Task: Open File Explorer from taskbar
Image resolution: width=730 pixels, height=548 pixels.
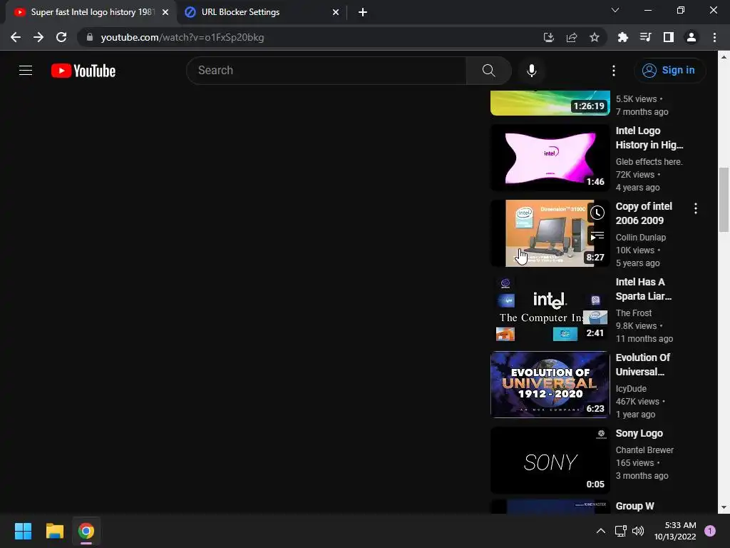Action: point(54,531)
